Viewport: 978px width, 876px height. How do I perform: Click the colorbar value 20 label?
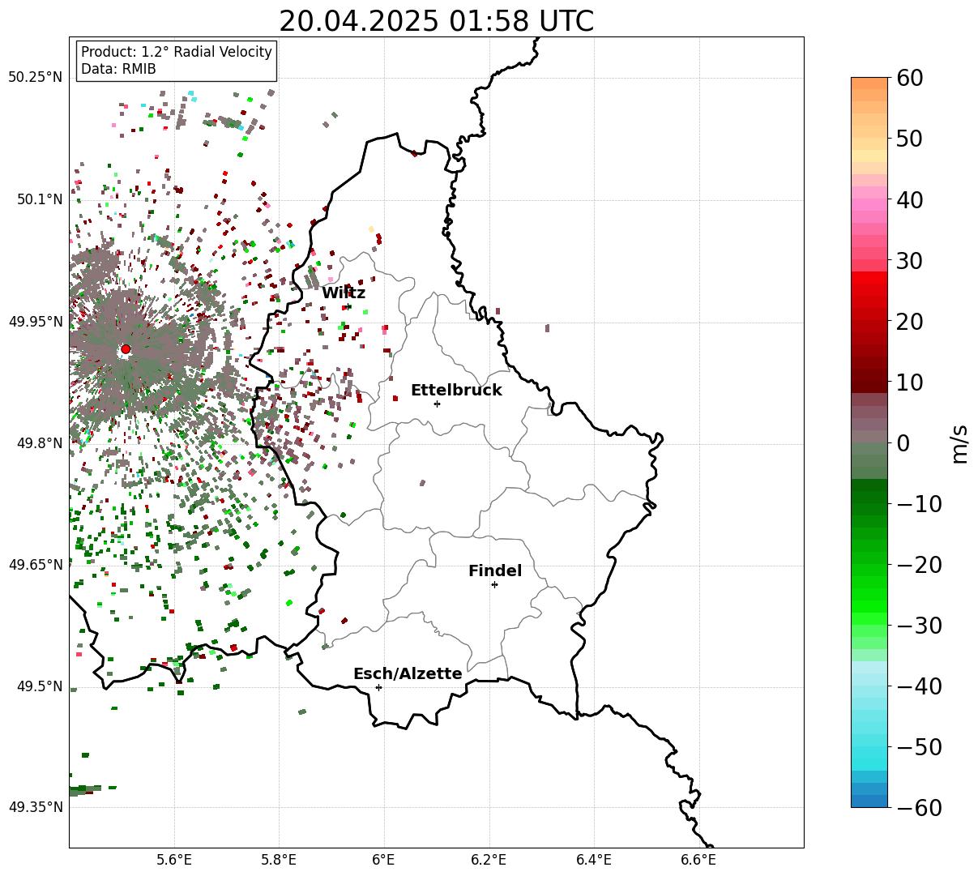(911, 322)
